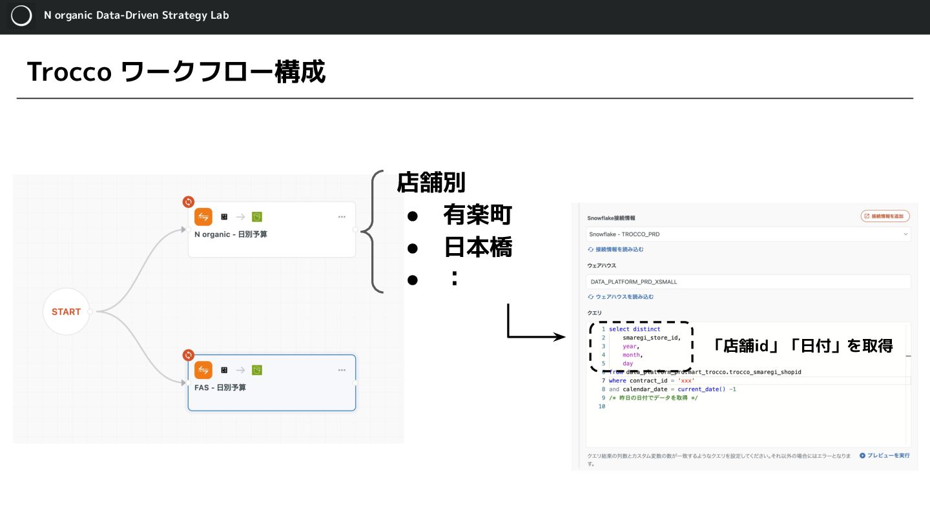Click N organic node's left input connector

coord(188,229)
